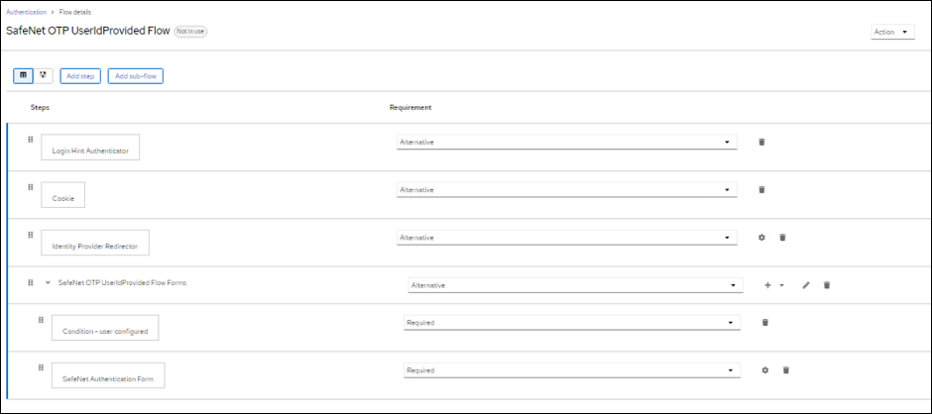Image resolution: width=932 pixels, height=414 pixels.
Task: Click the plus icon for Flow Forms sub-flow
Action: click(767, 285)
